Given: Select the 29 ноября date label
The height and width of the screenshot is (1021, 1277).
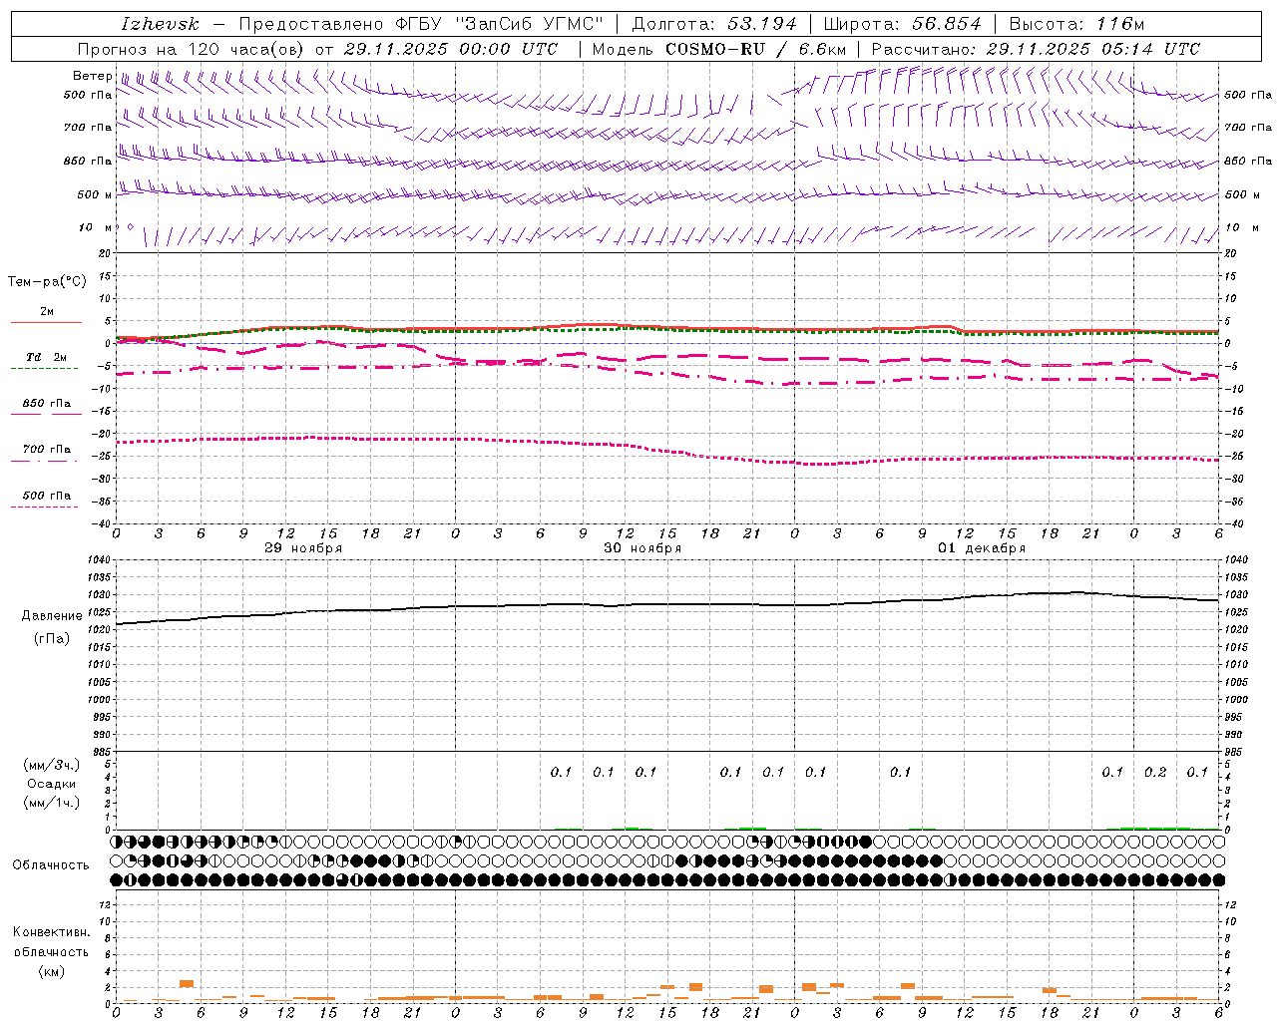Looking at the screenshot, I should tap(303, 548).
